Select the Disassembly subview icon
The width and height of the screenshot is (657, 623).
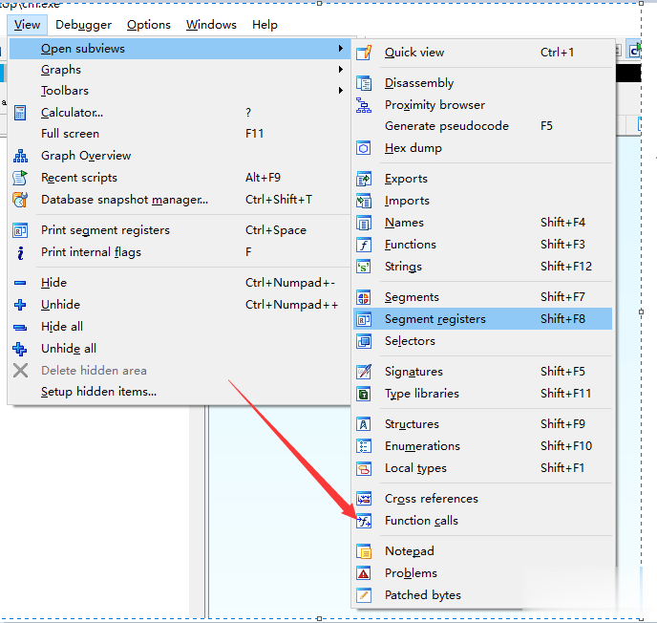[x=364, y=83]
